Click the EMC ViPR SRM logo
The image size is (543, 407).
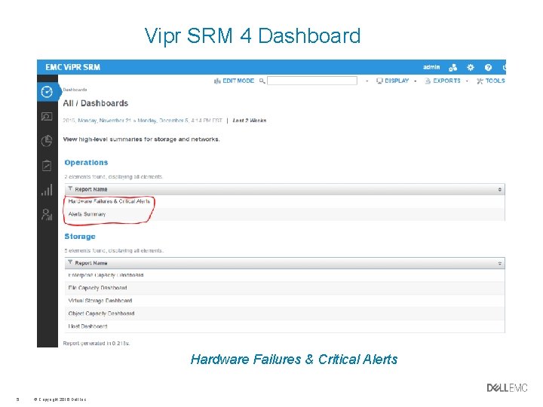pos(72,67)
